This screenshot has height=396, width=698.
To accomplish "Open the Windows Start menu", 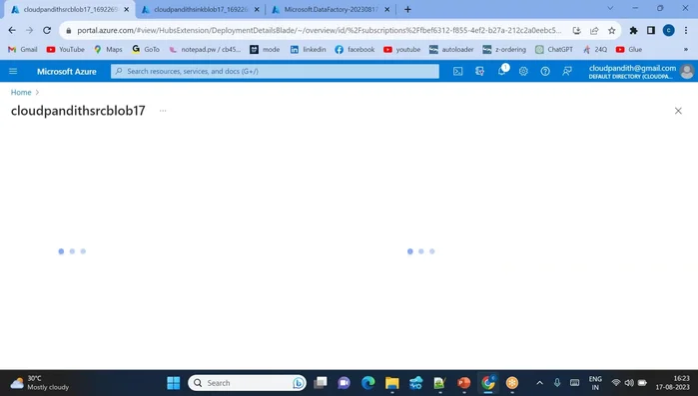I will [173, 383].
